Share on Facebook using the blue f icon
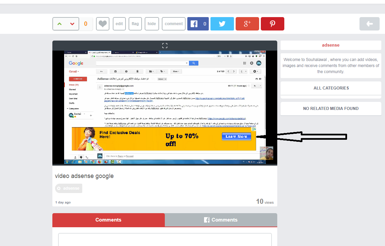 click(x=194, y=24)
